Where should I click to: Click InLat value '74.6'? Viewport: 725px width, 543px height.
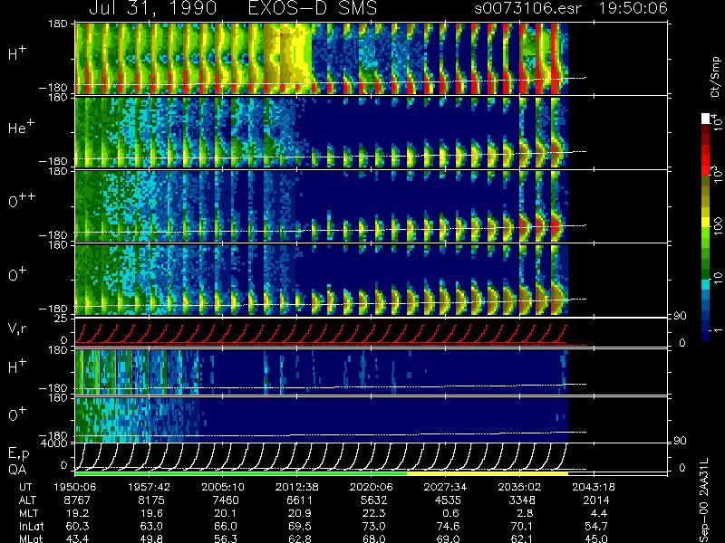tap(448, 526)
